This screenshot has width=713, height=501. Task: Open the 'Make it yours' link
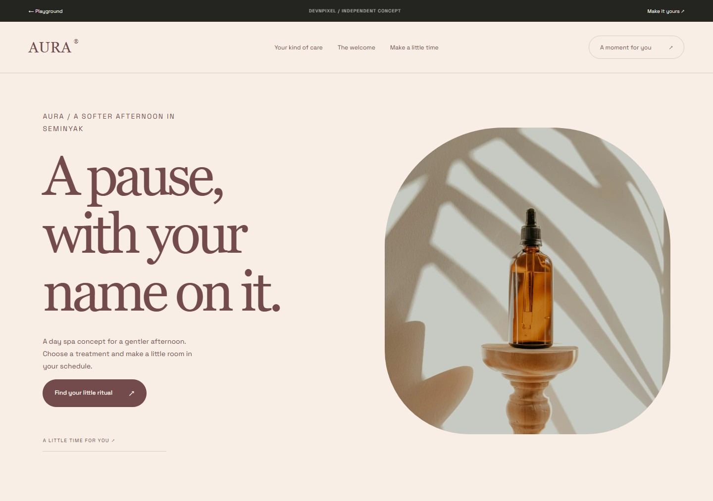pyautogui.click(x=665, y=11)
